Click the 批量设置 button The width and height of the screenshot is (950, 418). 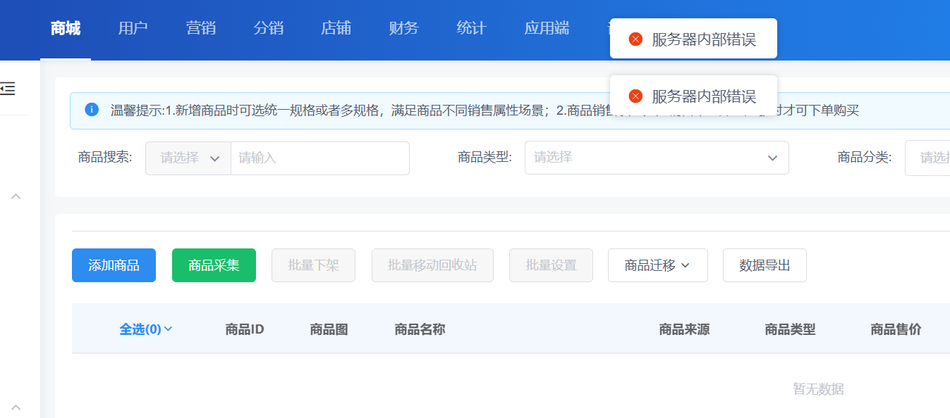(x=551, y=265)
